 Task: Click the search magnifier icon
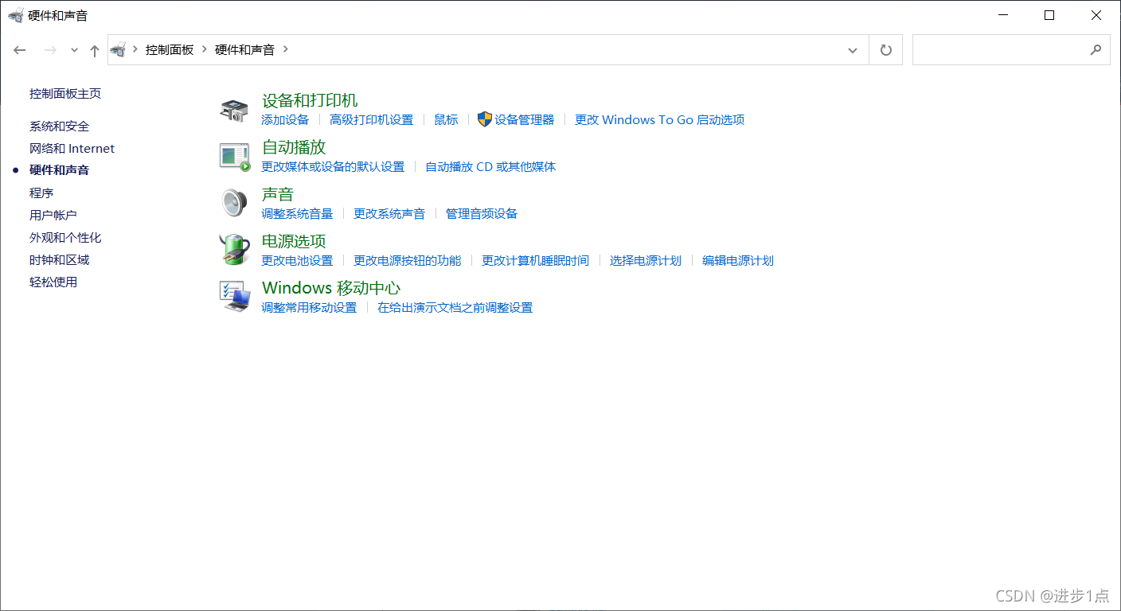click(x=1096, y=49)
